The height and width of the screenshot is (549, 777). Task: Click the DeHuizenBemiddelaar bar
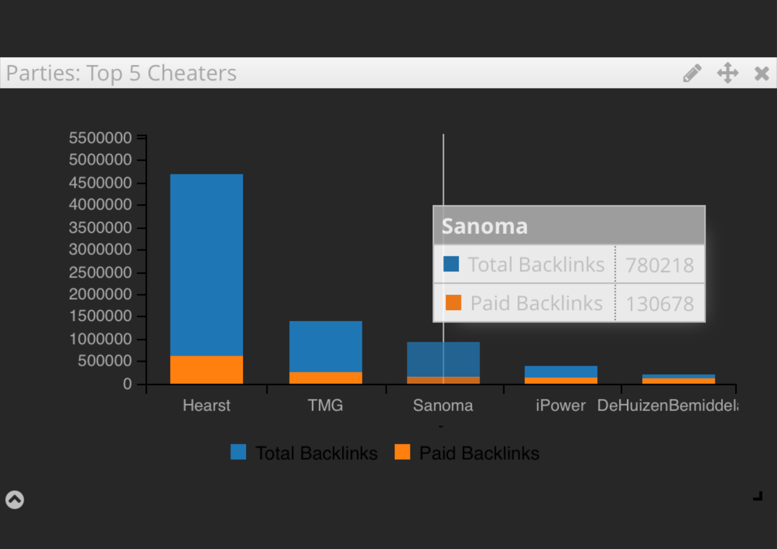tap(678, 379)
